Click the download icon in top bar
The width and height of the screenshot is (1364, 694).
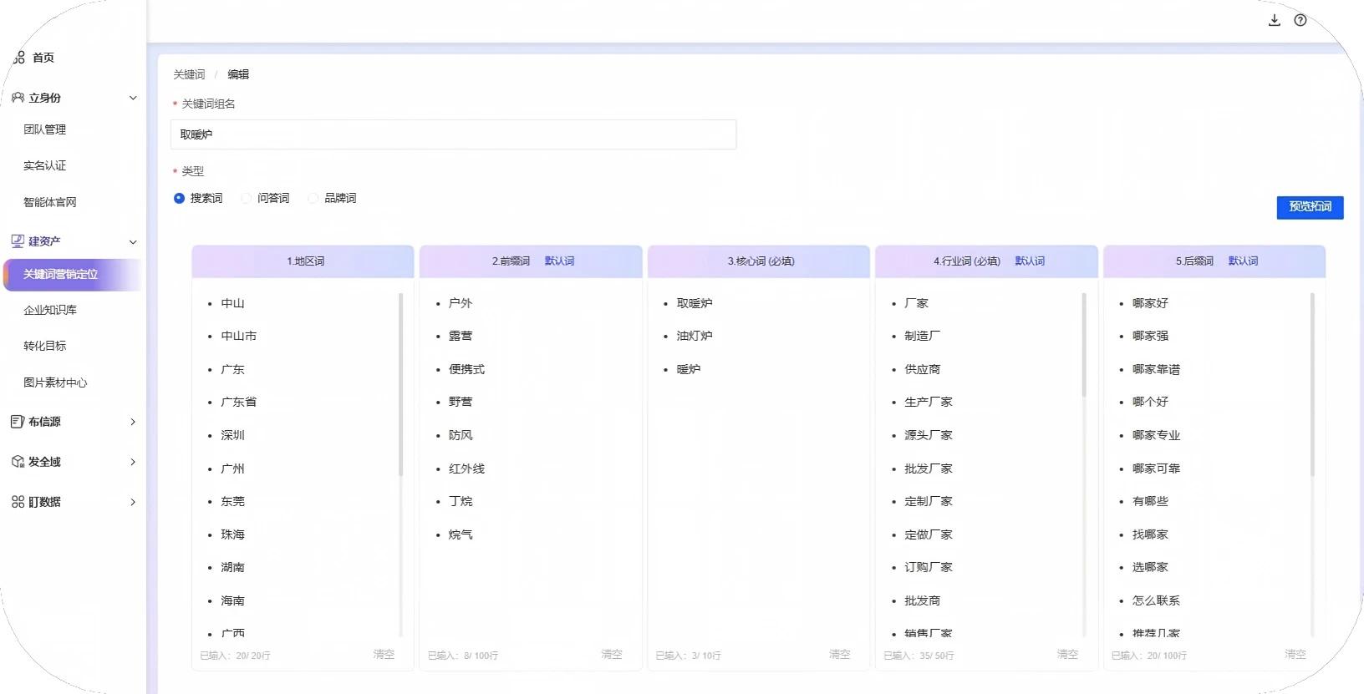[1274, 20]
